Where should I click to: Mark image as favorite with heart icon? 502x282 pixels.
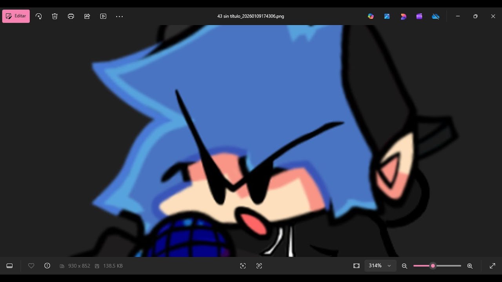click(31, 266)
